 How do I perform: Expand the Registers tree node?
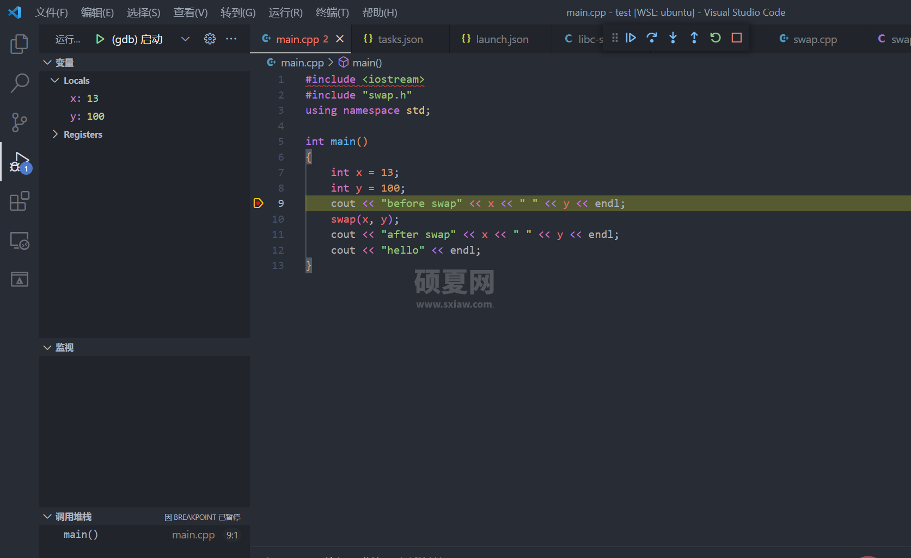[55, 134]
